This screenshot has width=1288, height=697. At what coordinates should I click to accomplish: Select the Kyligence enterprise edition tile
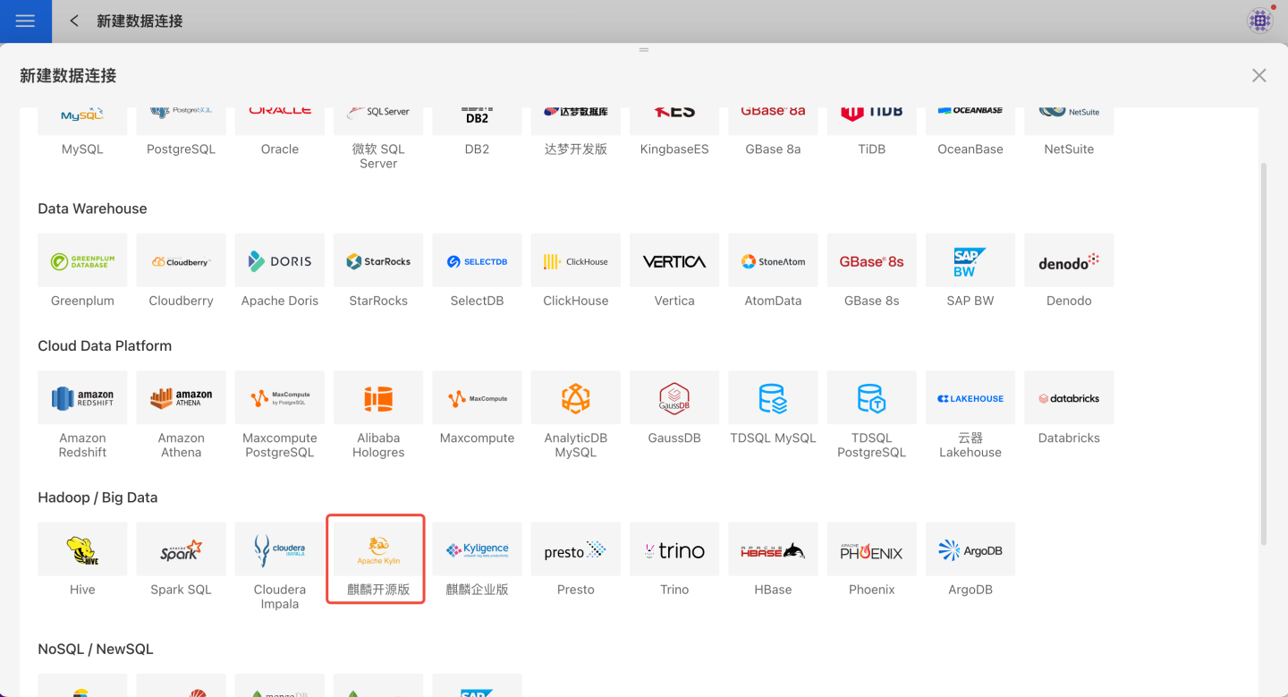(x=478, y=550)
